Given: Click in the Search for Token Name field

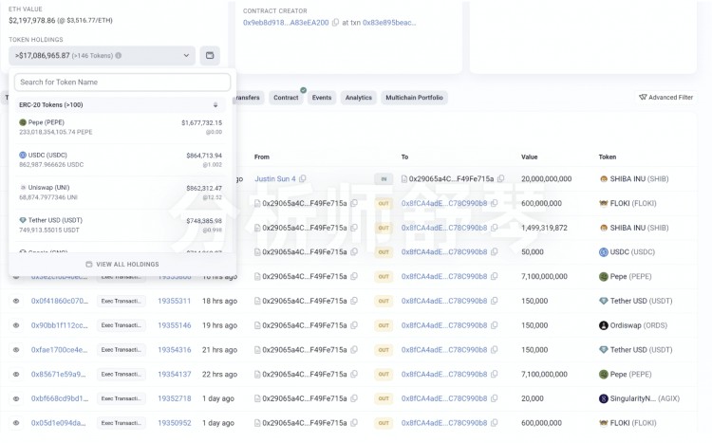Looking at the screenshot, I should coord(122,83).
